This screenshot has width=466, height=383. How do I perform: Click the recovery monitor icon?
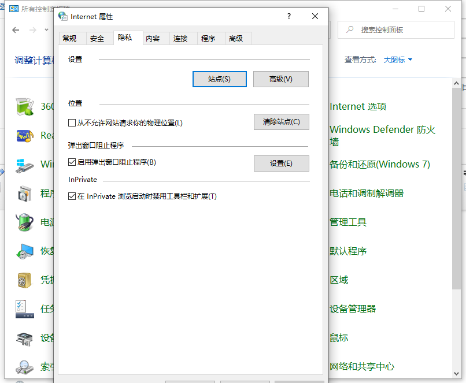pyautogui.click(x=24, y=251)
